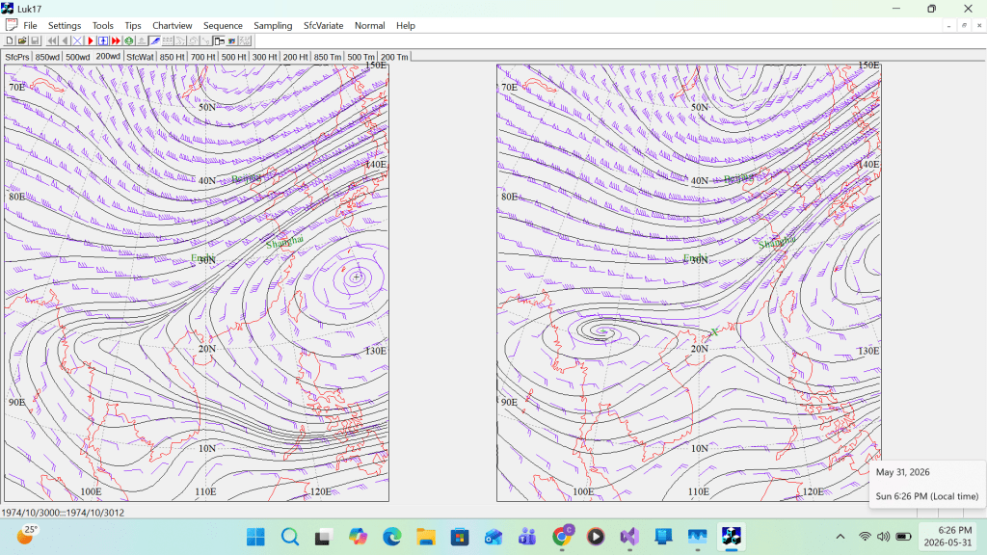Image resolution: width=987 pixels, height=555 pixels.
Task: Click the Luk17 title bar app icon
Action: pos(7,8)
